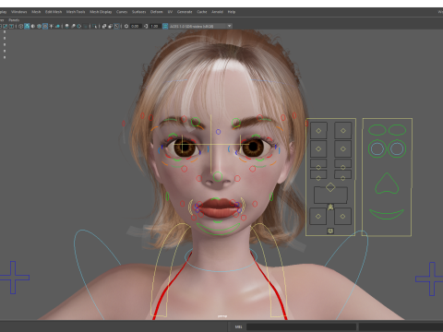This screenshot has height=332, width=443.
Task: Toggle Wireframe on Shaded display
Action: click(39, 26)
